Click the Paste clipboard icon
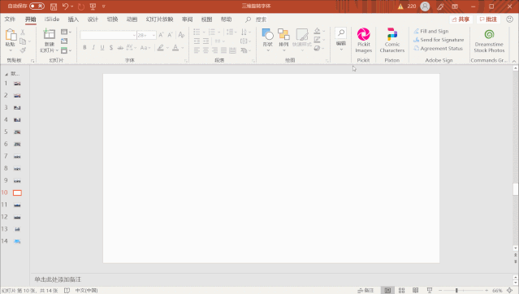 pos(11,35)
